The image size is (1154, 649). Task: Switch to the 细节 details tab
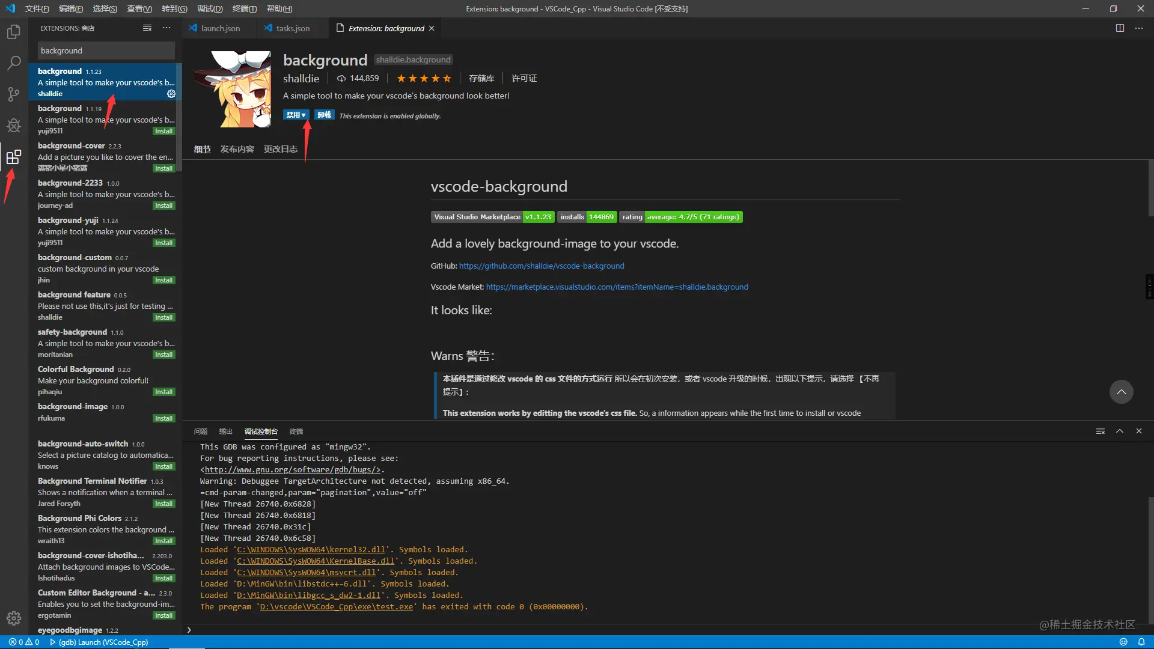(203, 149)
